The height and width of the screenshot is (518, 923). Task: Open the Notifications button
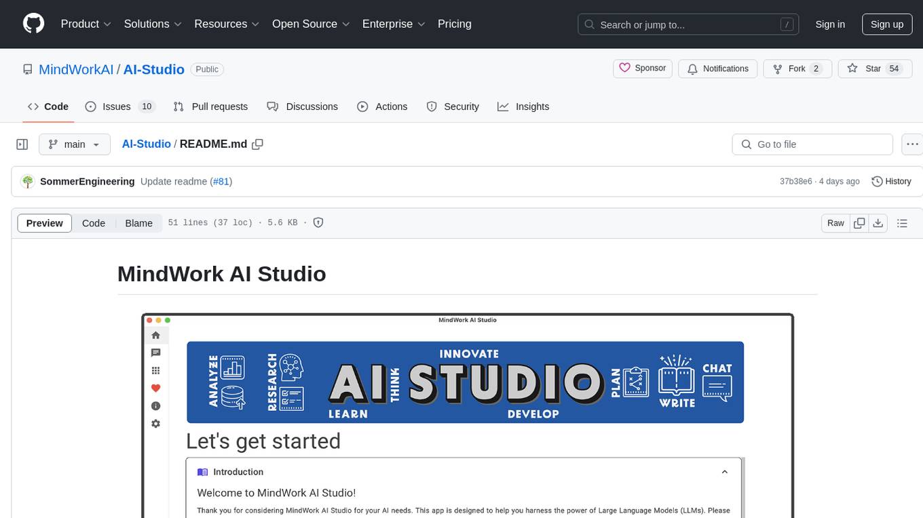[x=718, y=68]
